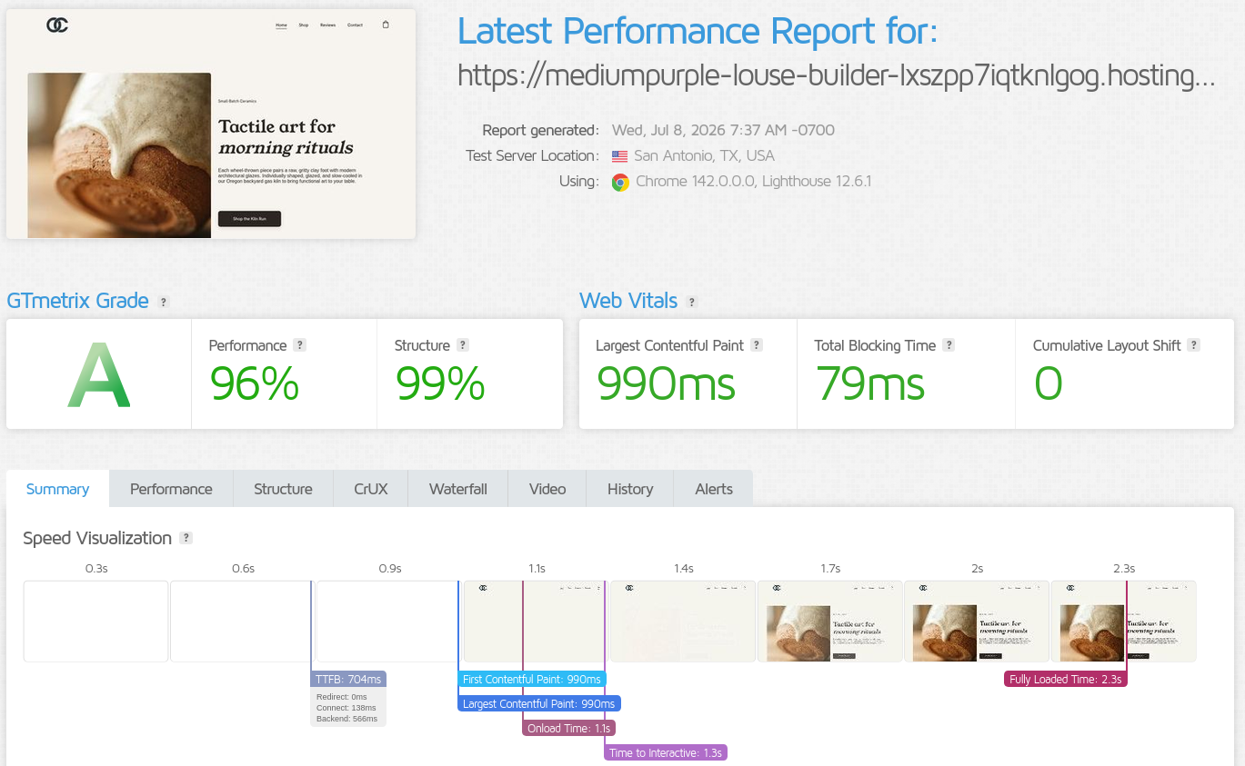
Task: Open the Structure score help icon
Action: [463, 345]
